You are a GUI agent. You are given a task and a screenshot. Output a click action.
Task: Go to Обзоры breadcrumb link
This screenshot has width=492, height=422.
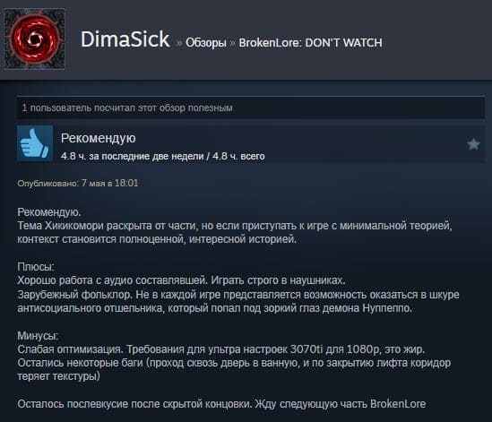coord(206,43)
